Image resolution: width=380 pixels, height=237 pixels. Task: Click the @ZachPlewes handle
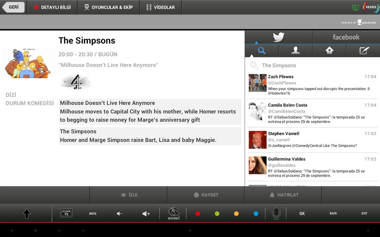point(282,83)
